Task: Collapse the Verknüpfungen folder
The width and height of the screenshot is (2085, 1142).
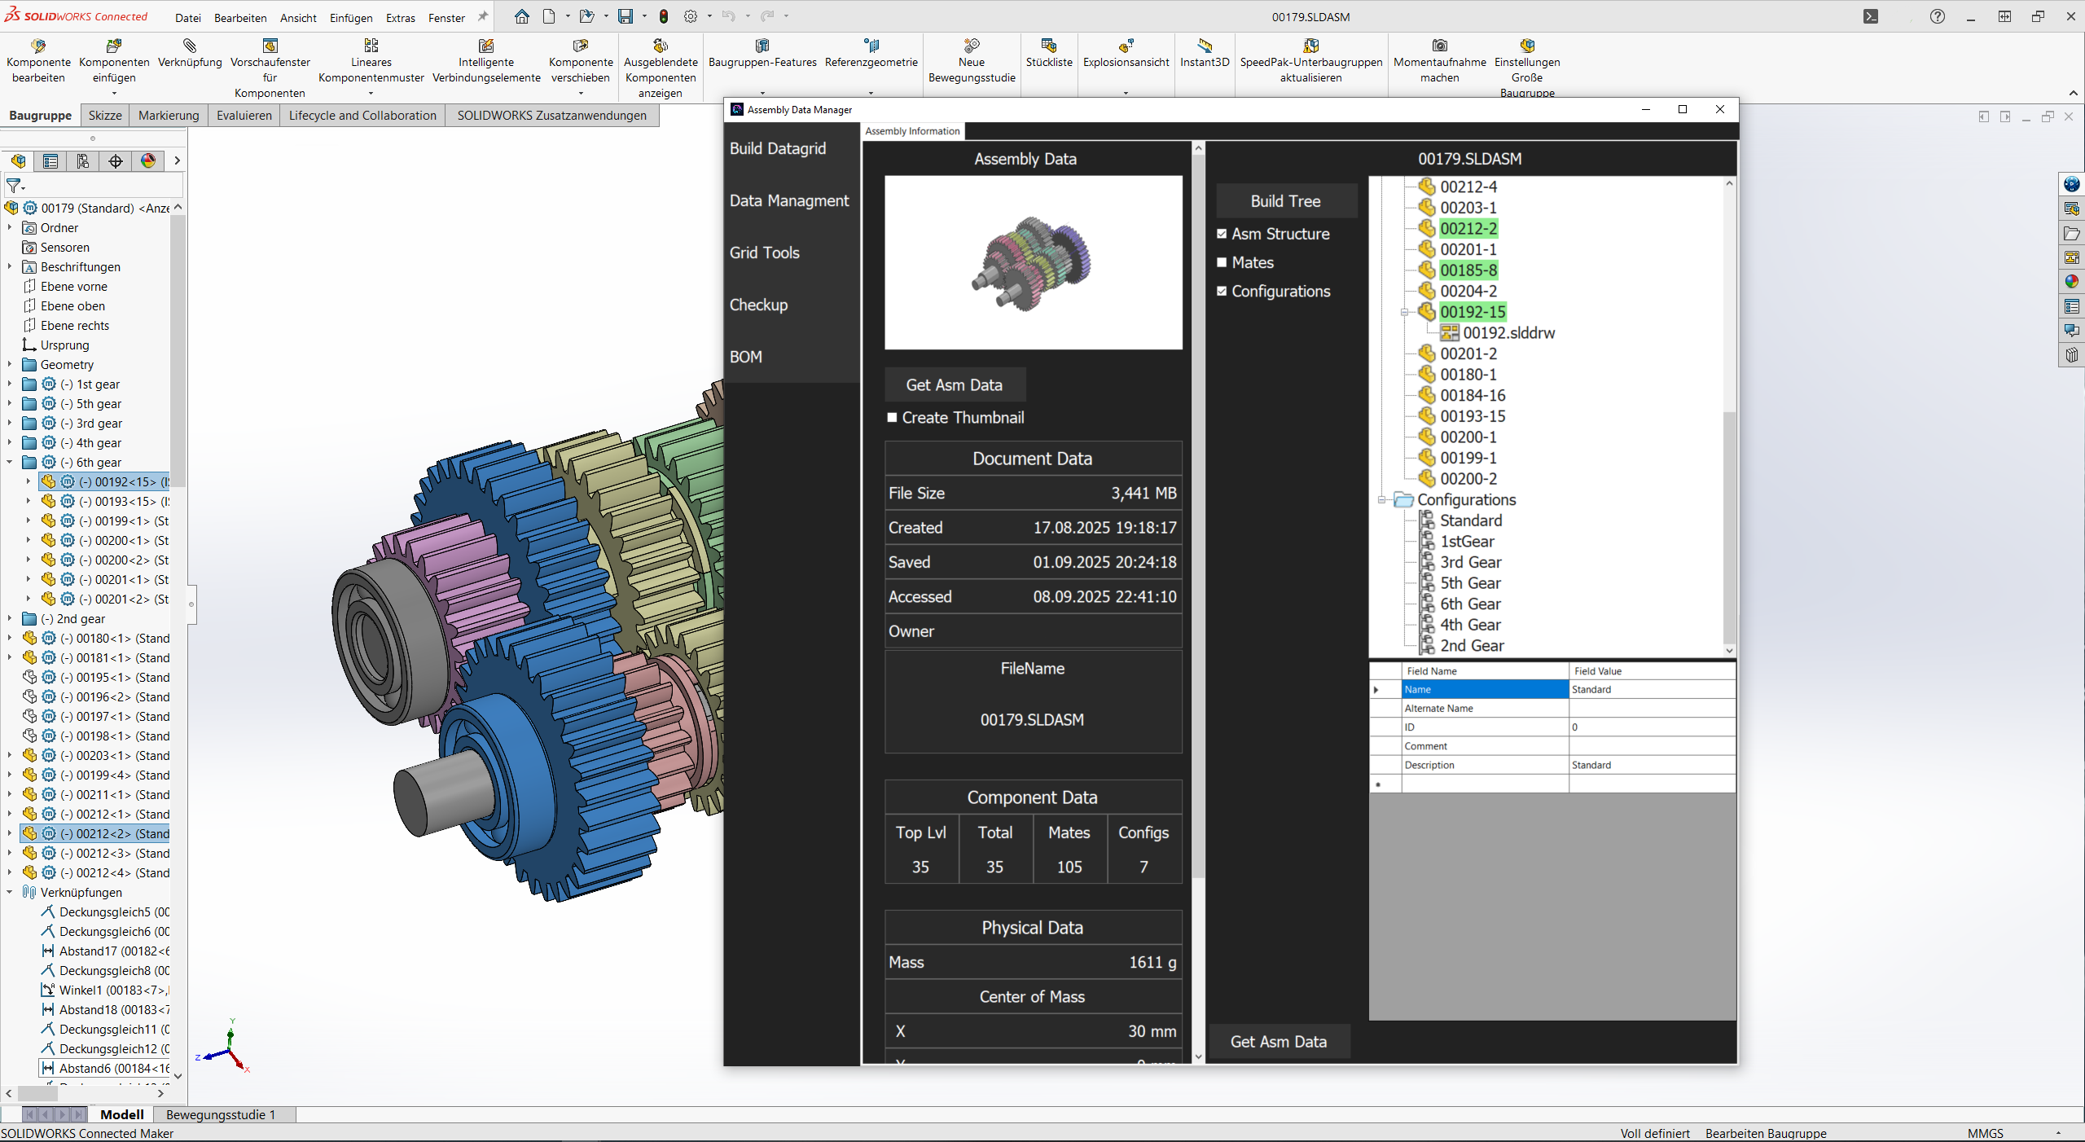Action: pyautogui.click(x=10, y=893)
